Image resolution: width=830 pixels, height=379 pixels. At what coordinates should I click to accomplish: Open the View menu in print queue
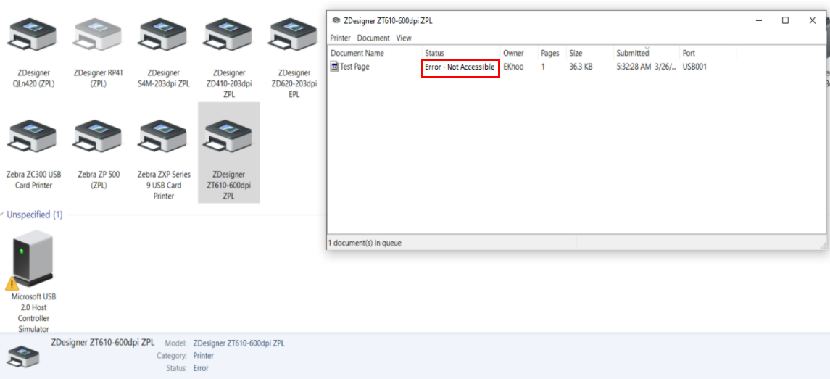pyautogui.click(x=404, y=38)
